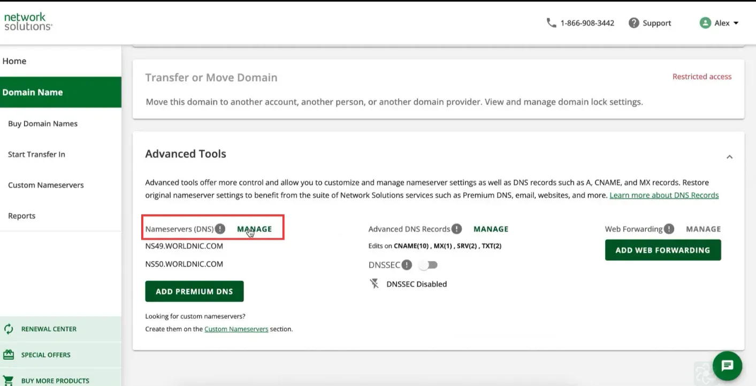This screenshot has height=386, width=756.
Task: Click the NS50.WORLDNIC.COM nameserver entry
Action: pos(184,264)
